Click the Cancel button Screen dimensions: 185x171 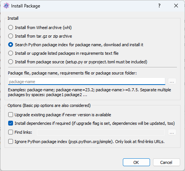pos(166,162)
